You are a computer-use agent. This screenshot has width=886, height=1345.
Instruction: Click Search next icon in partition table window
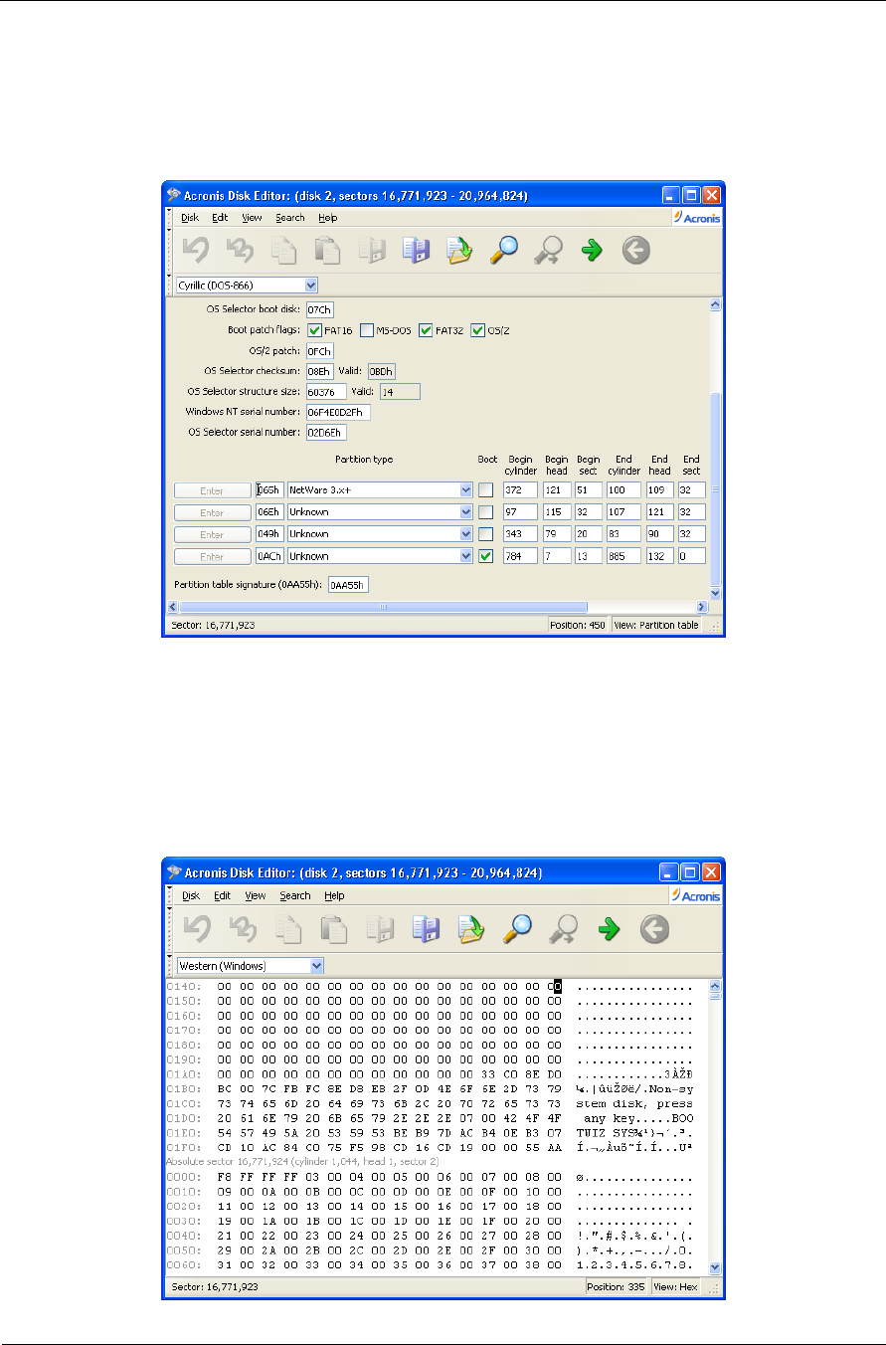[x=548, y=252]
